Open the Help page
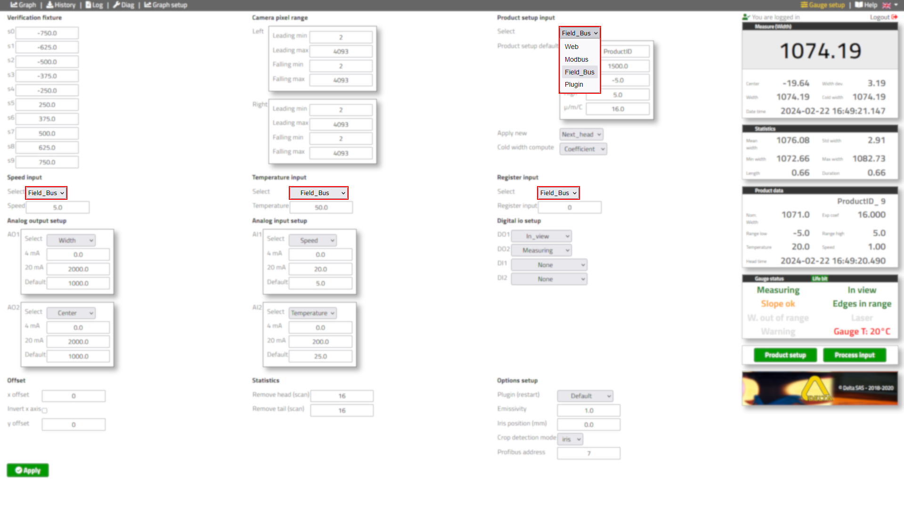 [x=866, y=5]
